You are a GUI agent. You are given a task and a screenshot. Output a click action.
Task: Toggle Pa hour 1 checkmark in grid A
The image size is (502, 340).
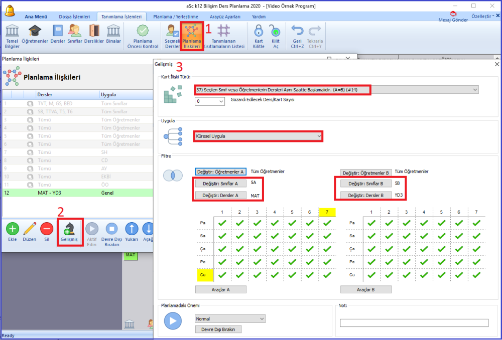click(x=222, y=223)
